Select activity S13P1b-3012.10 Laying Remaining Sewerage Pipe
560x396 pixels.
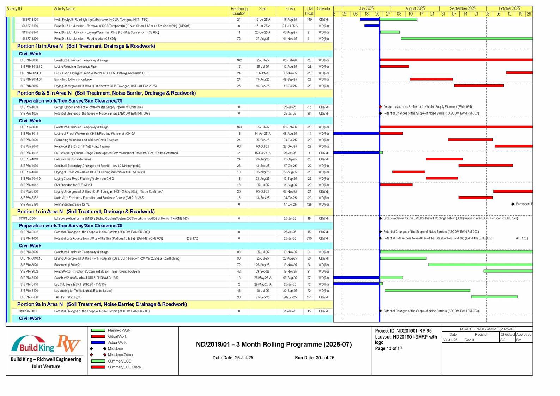pos(173,67)
